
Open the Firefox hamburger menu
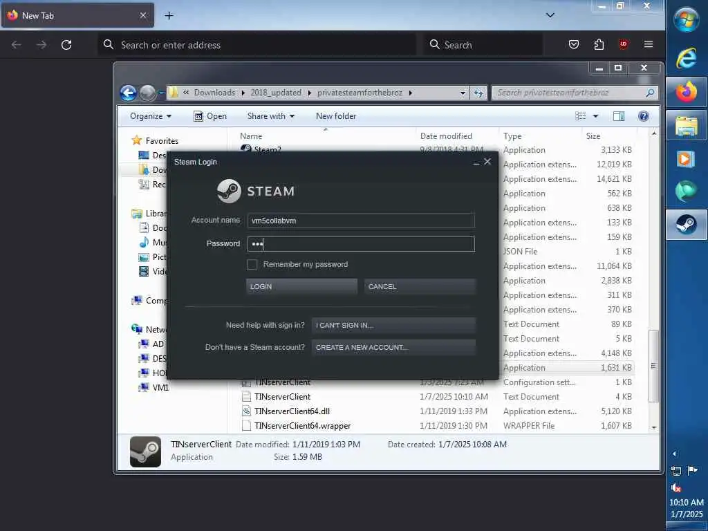(x=649, y=44)
